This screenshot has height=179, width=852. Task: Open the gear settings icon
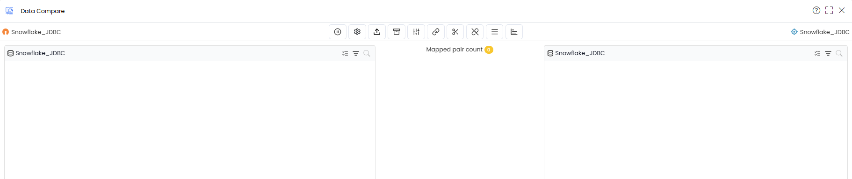357,32
